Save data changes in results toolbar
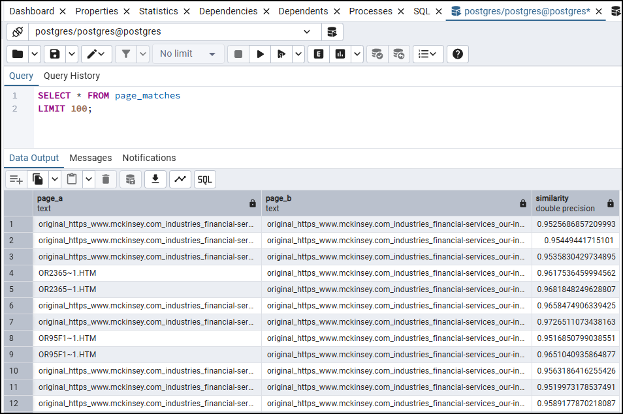Screen dimensions: 623x414 point(131,180)
